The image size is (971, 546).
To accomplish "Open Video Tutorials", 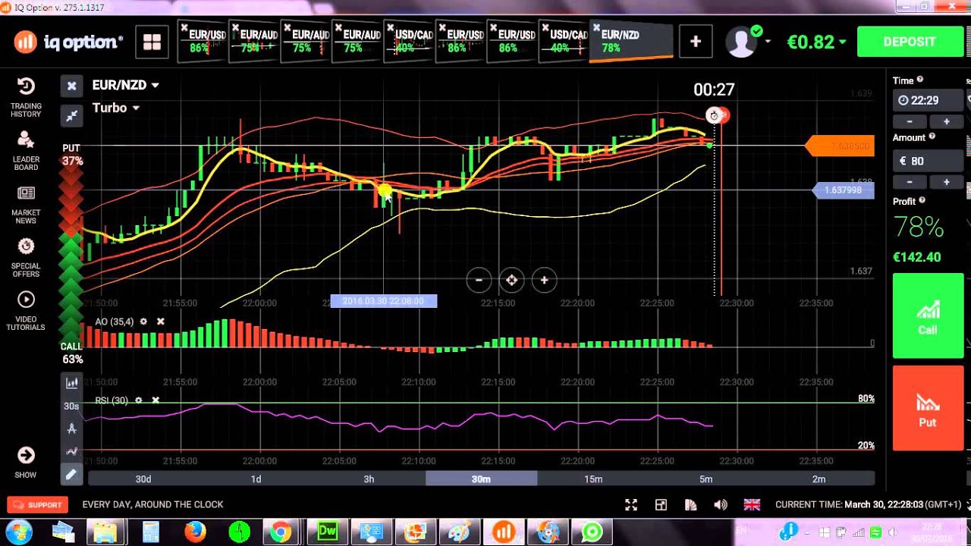I will tap(26, 312).
